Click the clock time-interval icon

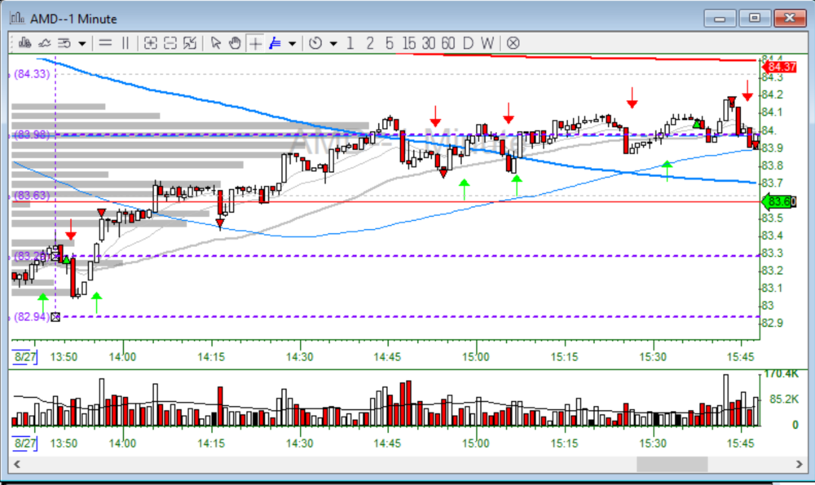pyautogui.click(x=315, y=43)
